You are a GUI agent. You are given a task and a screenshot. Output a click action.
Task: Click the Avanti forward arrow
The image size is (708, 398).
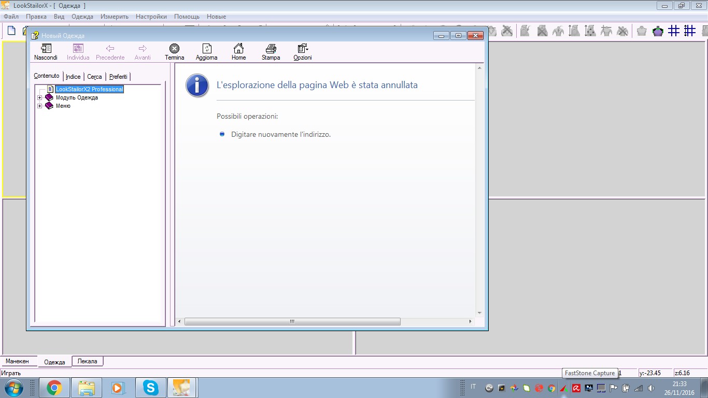pos(143,52)
